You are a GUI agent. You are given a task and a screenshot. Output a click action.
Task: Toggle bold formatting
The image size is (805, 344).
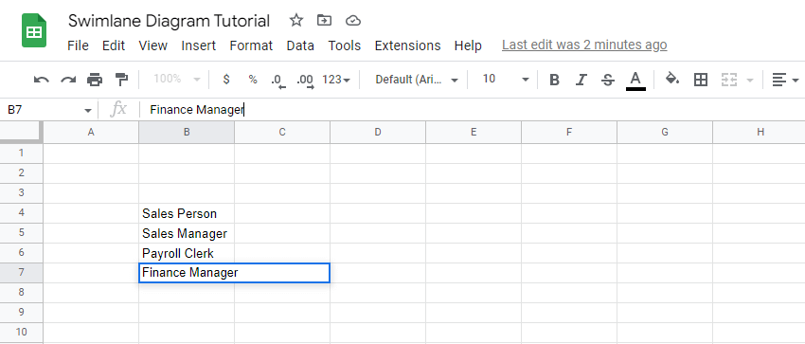click(554, 80)
